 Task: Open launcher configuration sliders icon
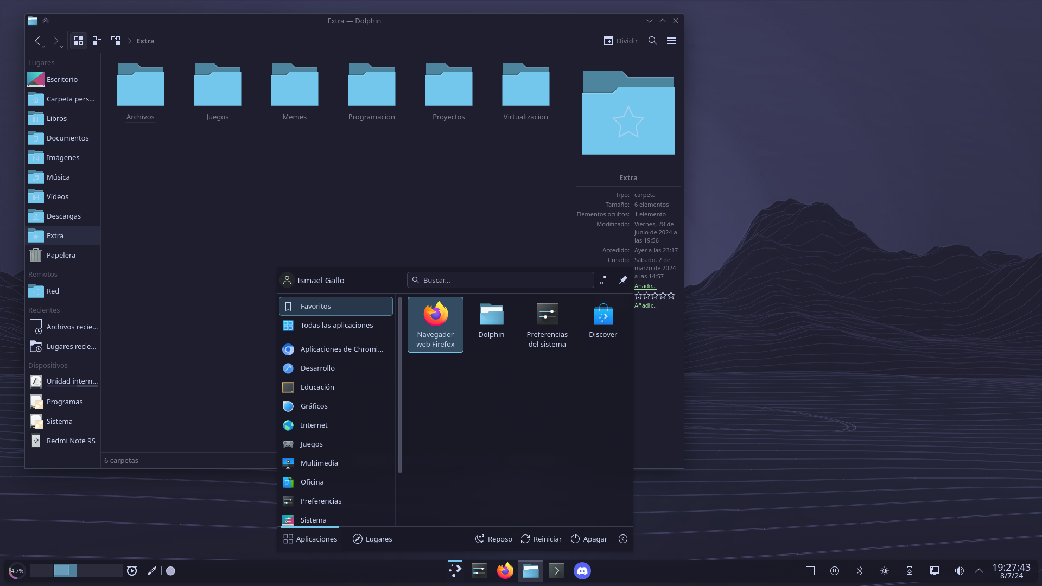click(x=605, y=280)
